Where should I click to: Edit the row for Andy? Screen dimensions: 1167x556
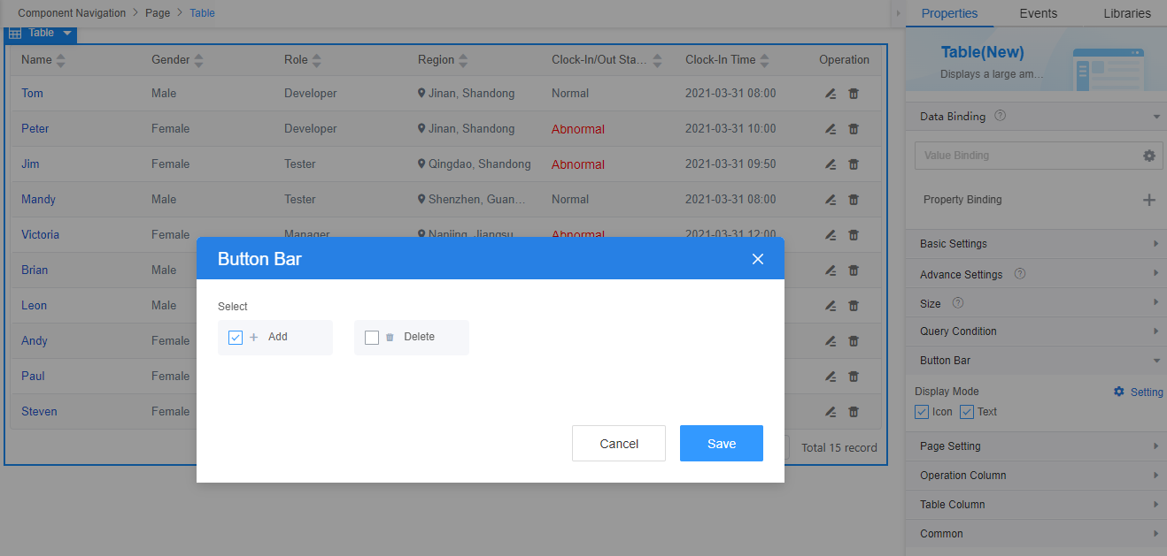pyautogui.click(x=831, y=341)
